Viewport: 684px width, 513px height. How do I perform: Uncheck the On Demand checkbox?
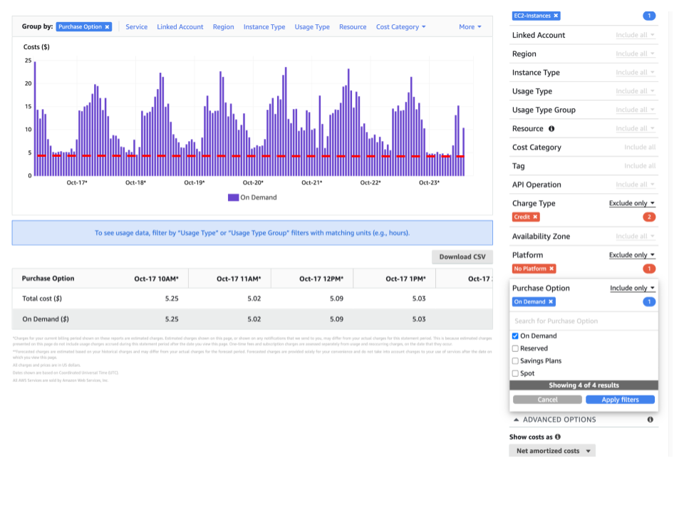pos(515,336)
